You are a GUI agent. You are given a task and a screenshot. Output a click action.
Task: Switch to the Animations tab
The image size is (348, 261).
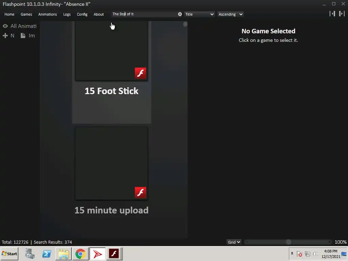tap(48, 14)
